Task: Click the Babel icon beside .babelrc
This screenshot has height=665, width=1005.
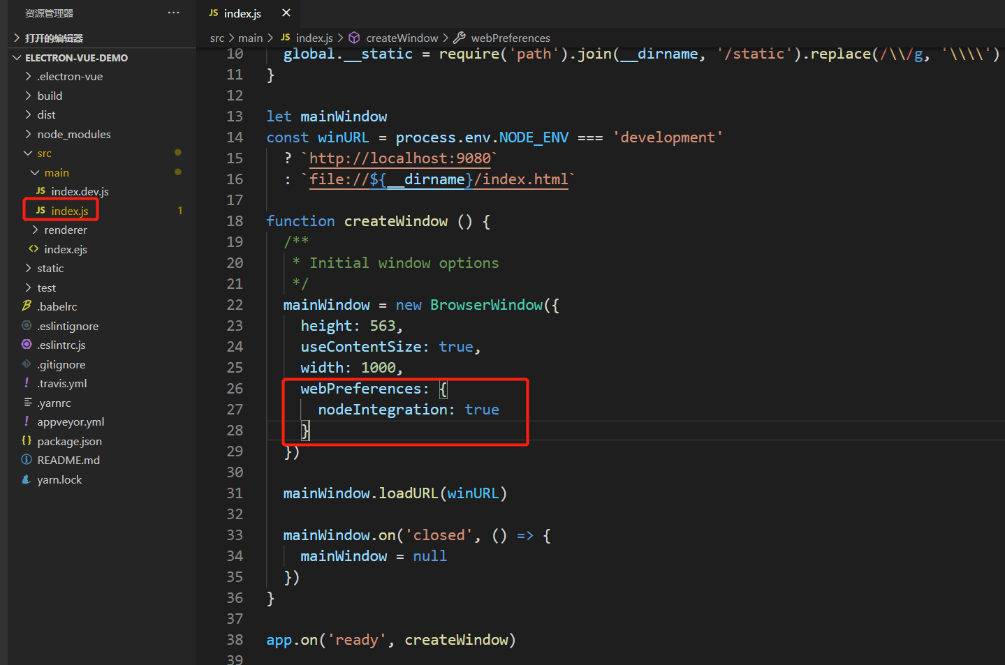Action: (27, 306)
